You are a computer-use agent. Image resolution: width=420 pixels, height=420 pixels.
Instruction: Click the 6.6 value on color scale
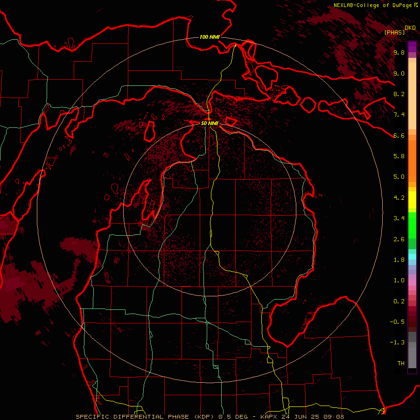[x=399, y=135]
